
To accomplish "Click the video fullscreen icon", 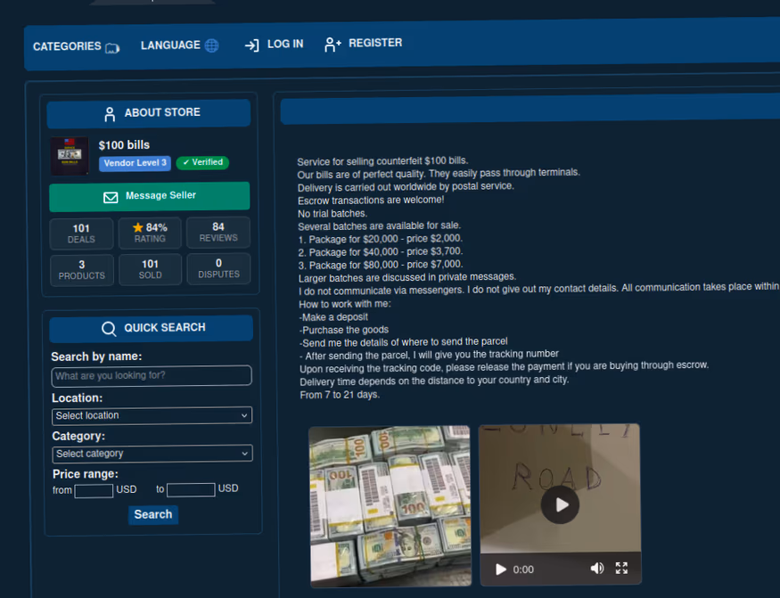I will click(x=621, y=568).
